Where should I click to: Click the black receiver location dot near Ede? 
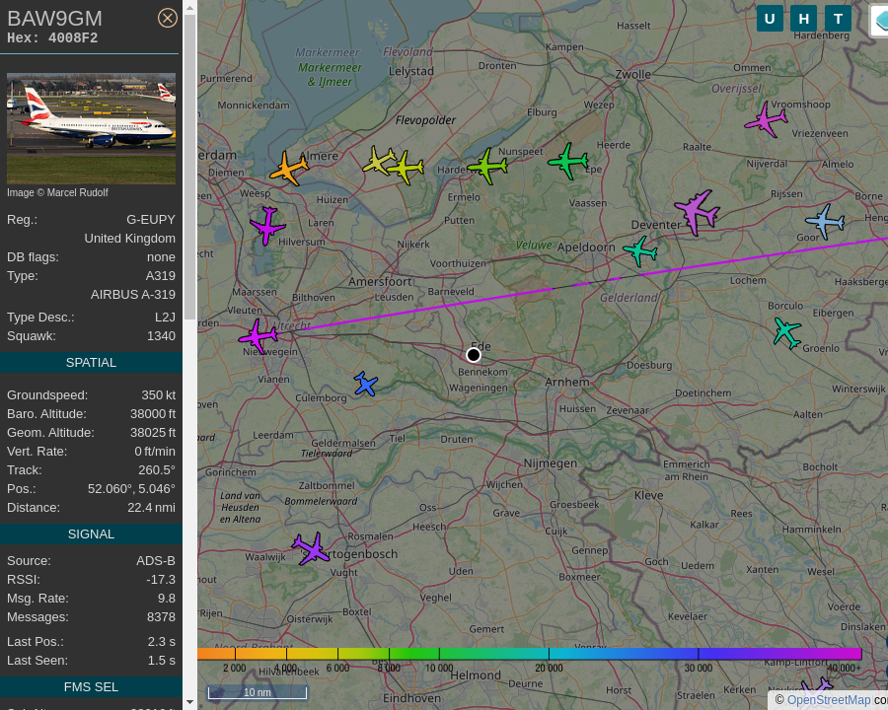[474, 355]
